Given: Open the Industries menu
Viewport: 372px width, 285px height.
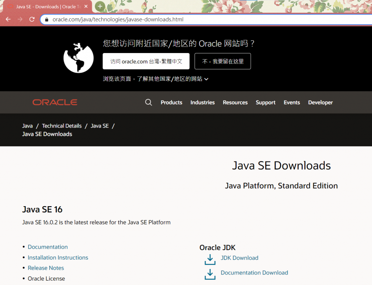Looking at the screenshot, I should pos(202,102).
